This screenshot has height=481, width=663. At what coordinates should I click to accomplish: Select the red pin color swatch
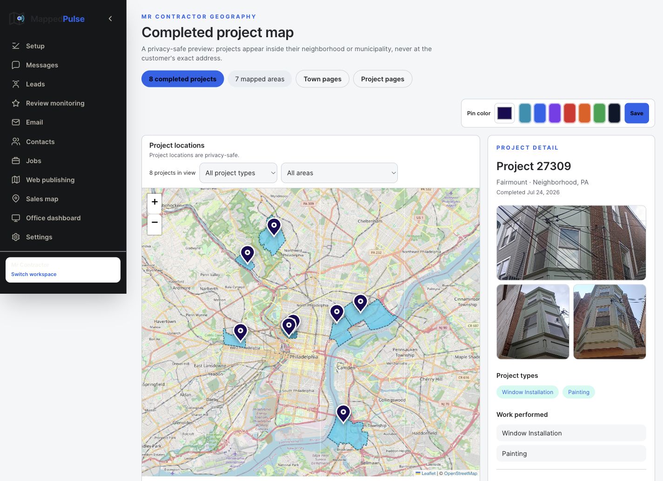(569, 113)
